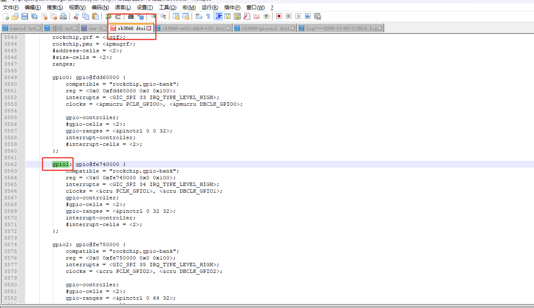Close the rk3568-pinctrl.dtsi tab
The height and width of the screenshot is (308, 534).
coord(293,28)
